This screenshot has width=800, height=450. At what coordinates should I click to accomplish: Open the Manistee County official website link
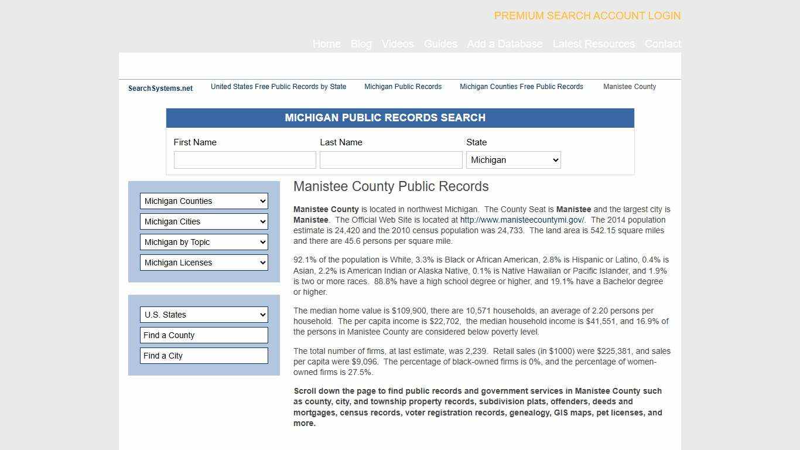pos(522,220)
